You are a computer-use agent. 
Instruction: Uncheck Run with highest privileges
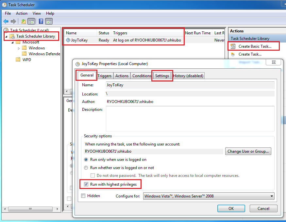(x=86, y=184)
